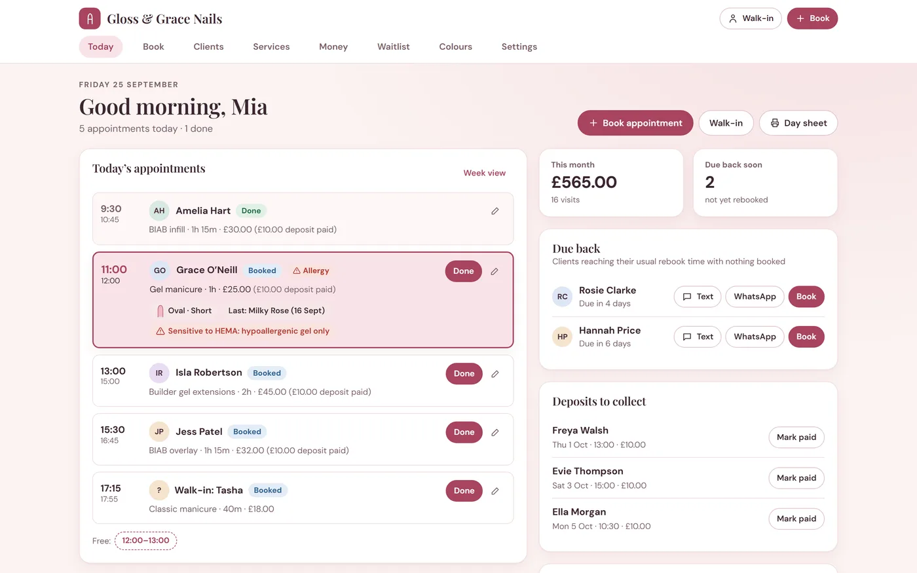Open the Colours tab

tap(456, 46)
